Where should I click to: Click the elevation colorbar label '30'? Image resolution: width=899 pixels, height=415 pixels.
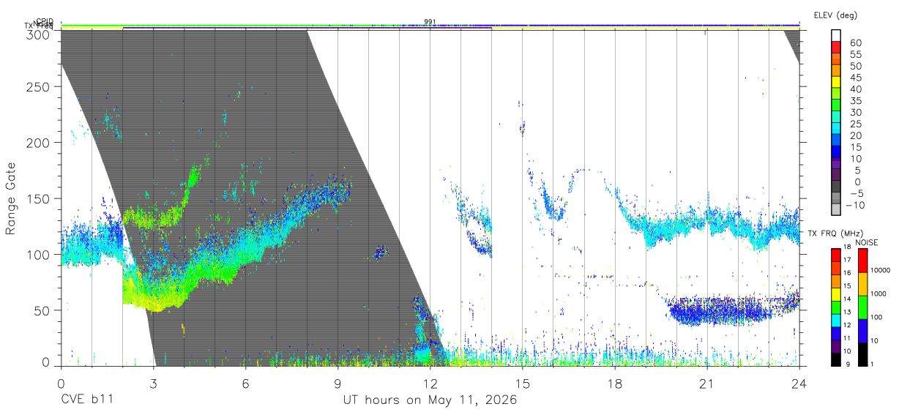pos(855,112)
